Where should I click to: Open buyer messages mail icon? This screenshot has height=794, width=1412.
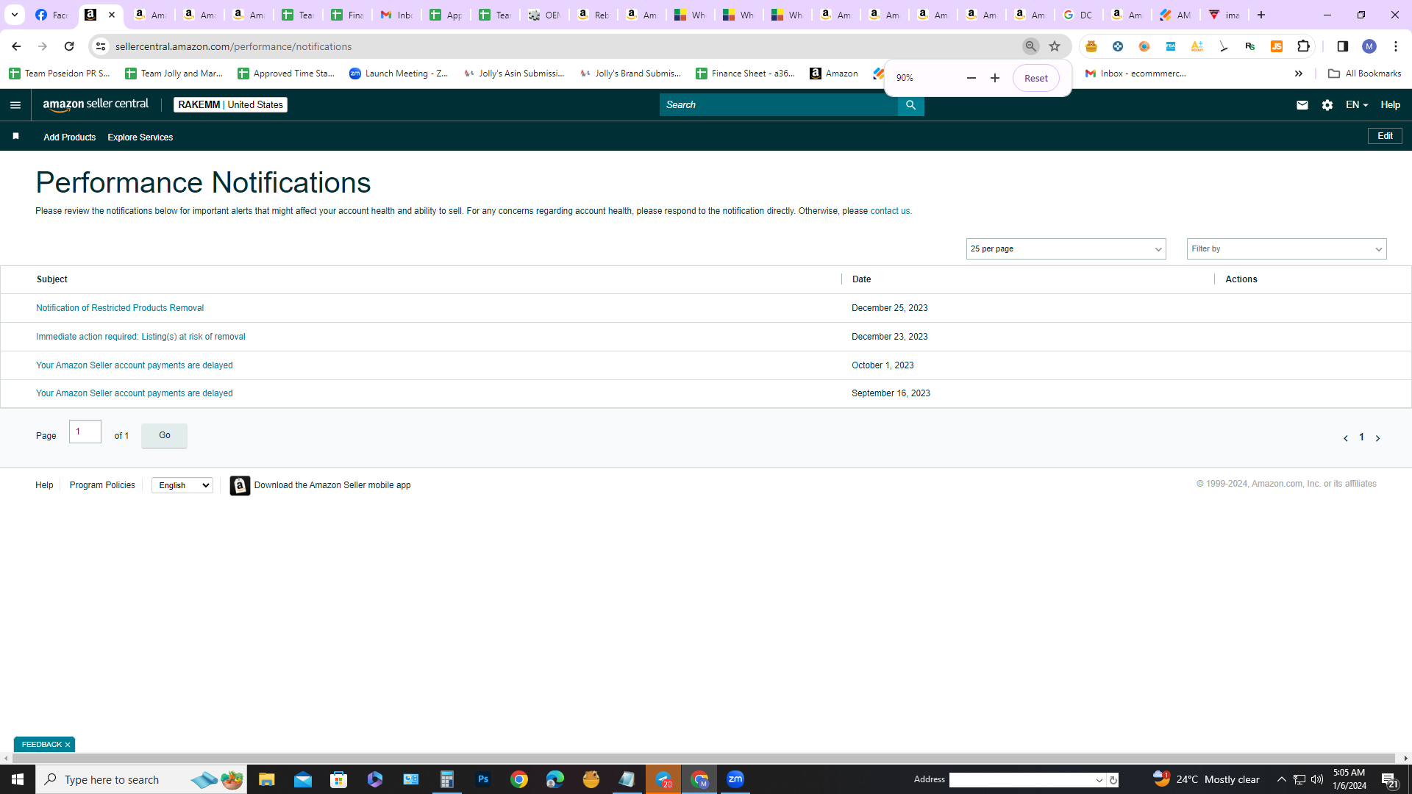(1302, 105)
